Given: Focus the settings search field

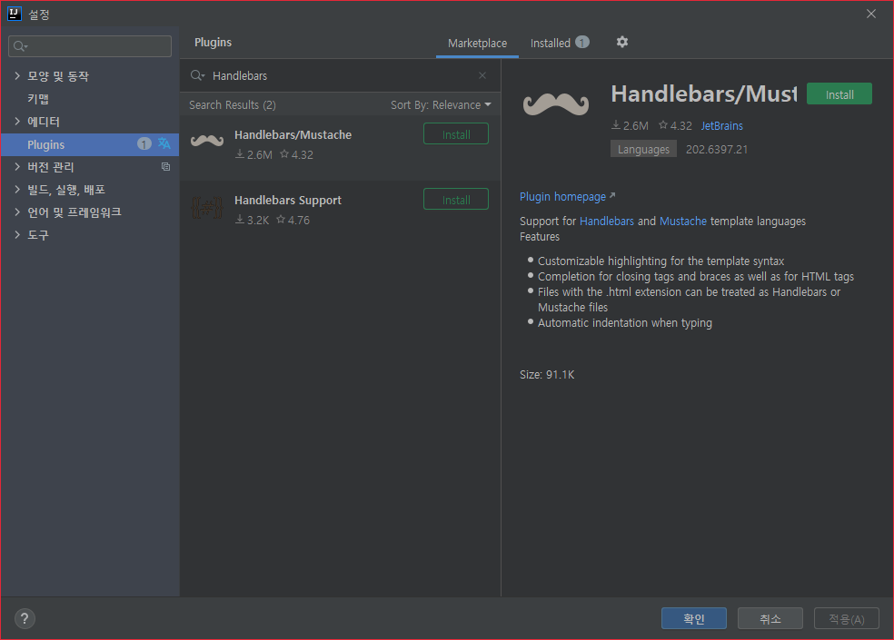Looking at the screenshot, I should (90, 46).
